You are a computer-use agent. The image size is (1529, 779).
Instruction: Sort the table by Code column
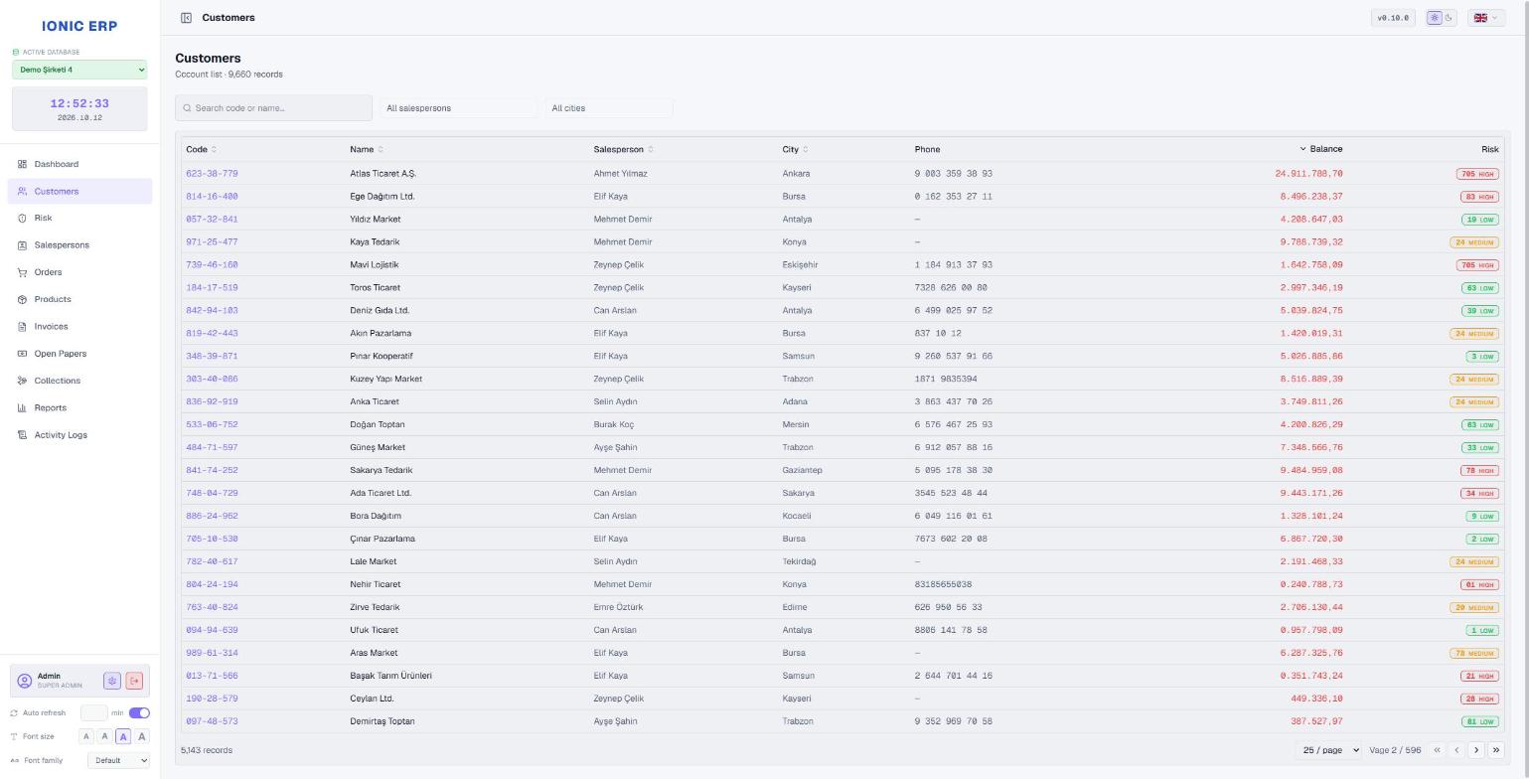201,149
